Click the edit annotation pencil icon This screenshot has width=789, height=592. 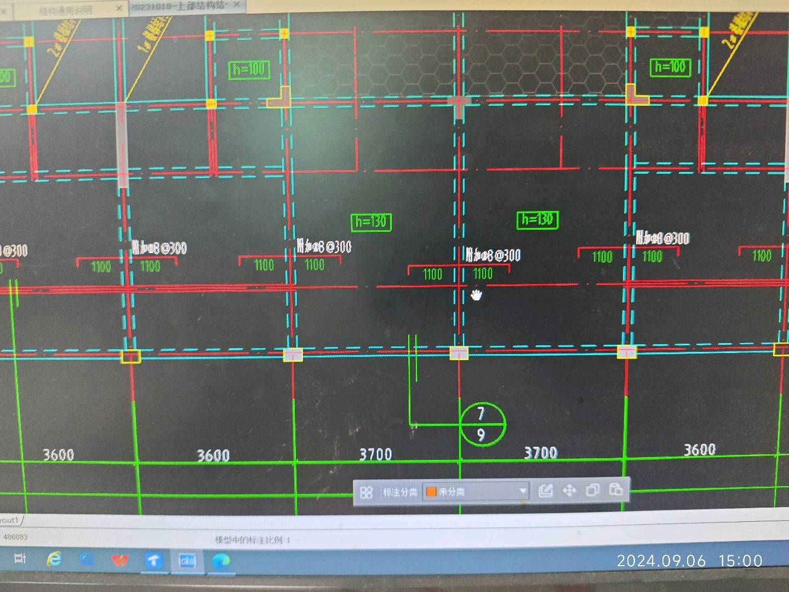pos(545,490)
